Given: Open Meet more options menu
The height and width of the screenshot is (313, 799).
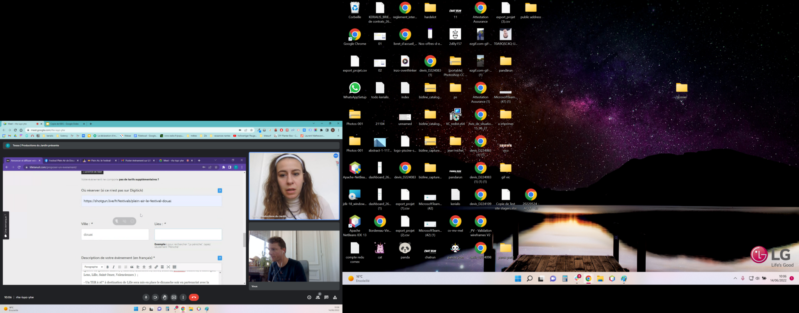Looking at the screenshot, I should [183, 297].
